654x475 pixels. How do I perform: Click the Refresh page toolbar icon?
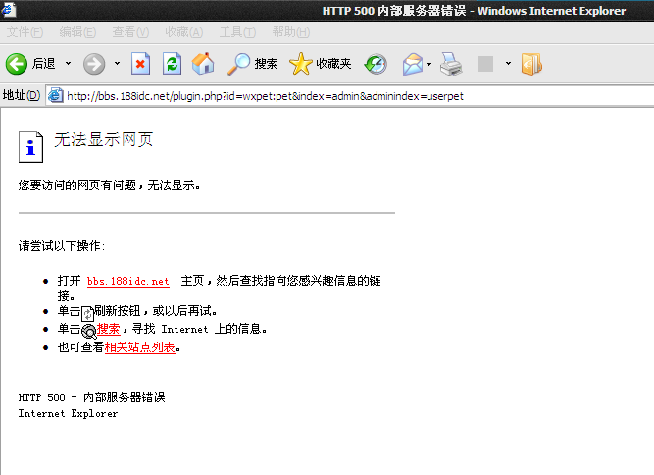172,64
